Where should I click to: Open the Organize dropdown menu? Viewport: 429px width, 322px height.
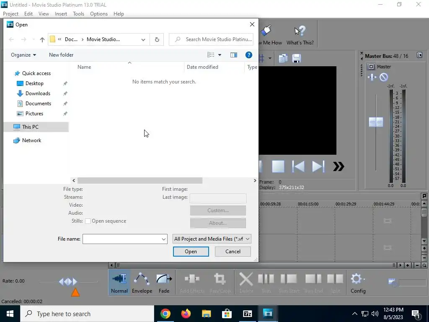tap(23, 55)
